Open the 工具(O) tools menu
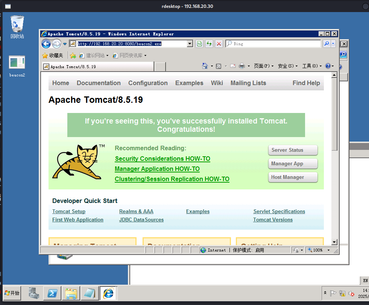Image resolution: width=369 pixels, height=305 pixels. click(312, 66)
